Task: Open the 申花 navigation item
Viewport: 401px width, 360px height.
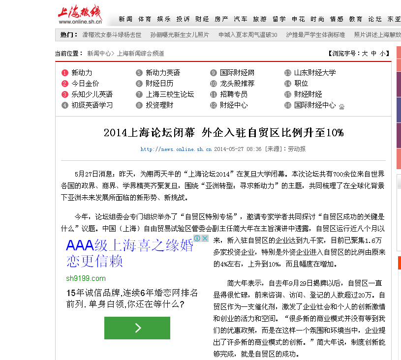Action: tap(298, 19)
